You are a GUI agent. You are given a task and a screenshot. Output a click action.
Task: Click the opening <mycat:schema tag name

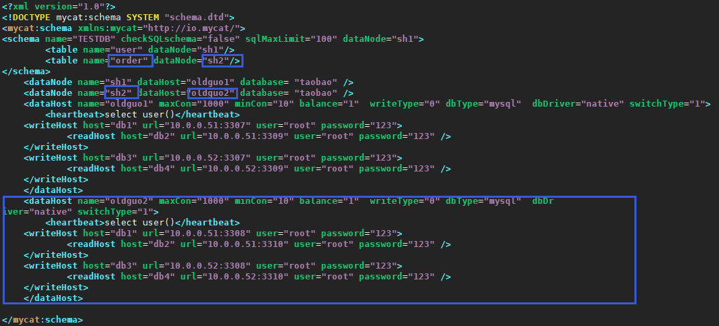click(40, 28)
